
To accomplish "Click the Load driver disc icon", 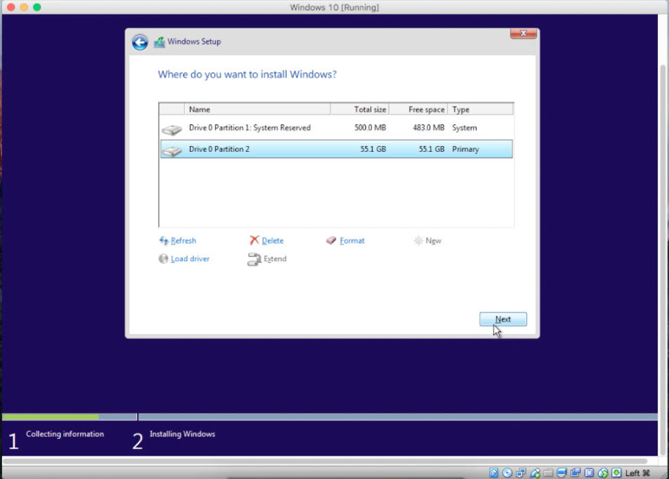I will (163, 258).
